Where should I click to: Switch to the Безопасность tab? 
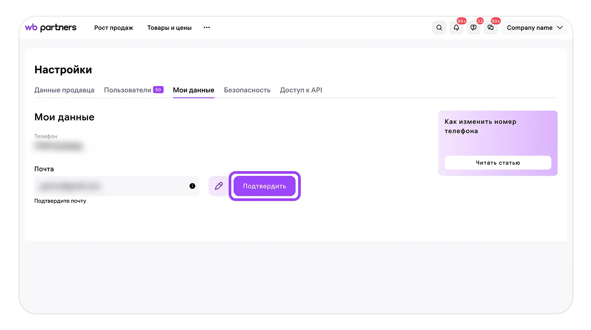tap(247, 90)
